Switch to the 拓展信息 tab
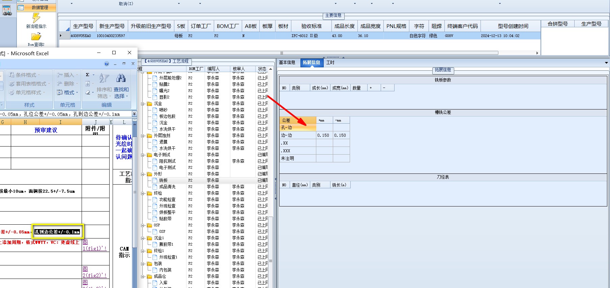The height and width of the screenshot is (288, 610). (311, 62)
